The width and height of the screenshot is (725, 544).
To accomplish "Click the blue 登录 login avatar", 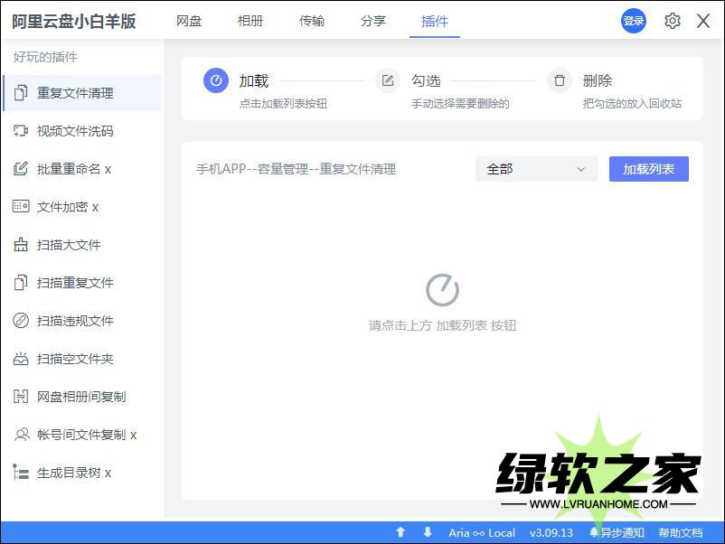I will point(633,21).
